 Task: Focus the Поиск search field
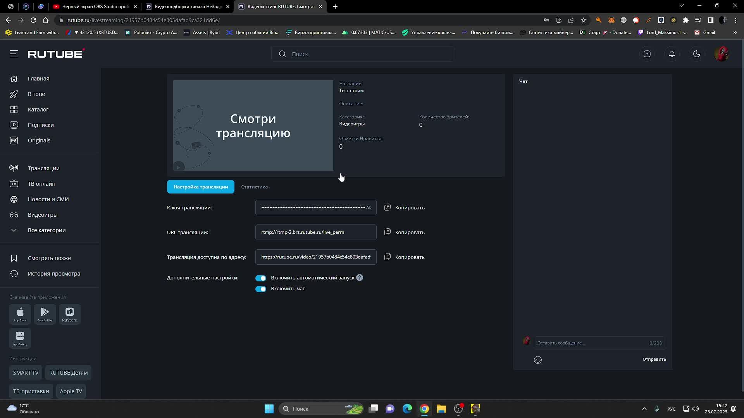(x=362, y=54)
